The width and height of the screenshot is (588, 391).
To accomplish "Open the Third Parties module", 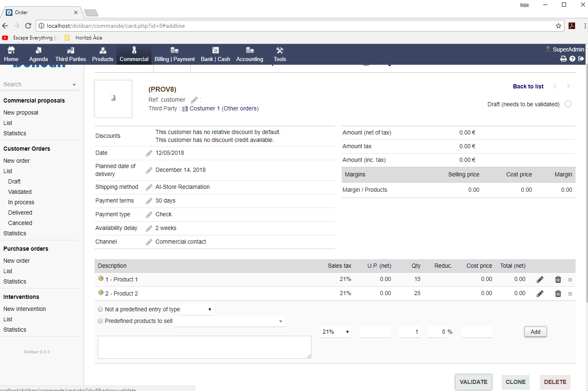I will pyautogui.click(x=70, y=54).
